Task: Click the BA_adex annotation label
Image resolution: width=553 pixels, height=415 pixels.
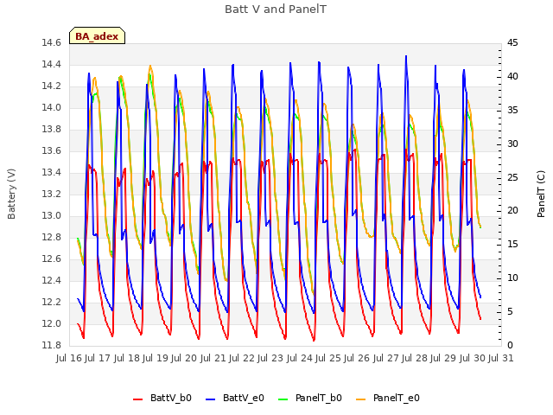Action: point(97,35)
